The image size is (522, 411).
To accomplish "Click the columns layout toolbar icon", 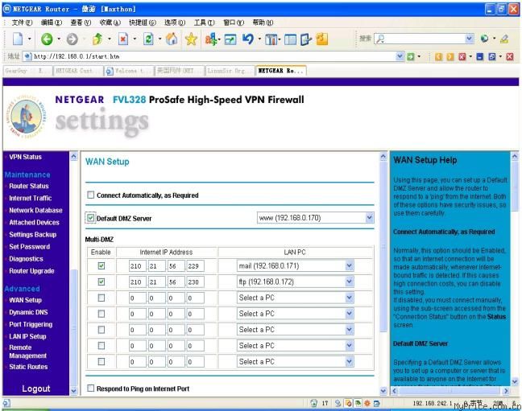I will (290, 39).
